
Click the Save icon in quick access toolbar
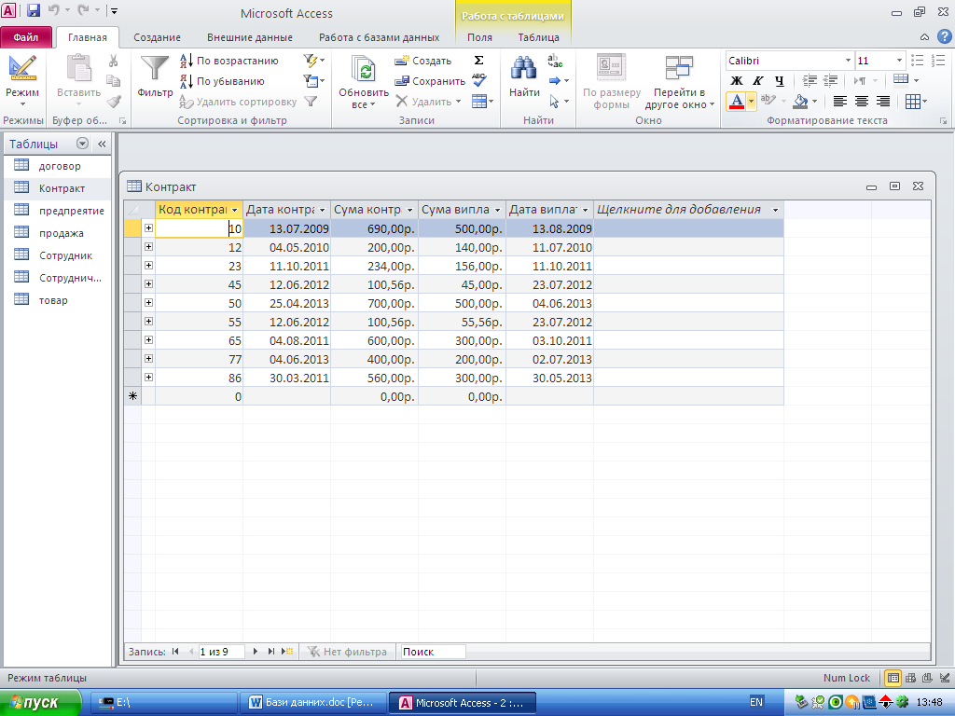coord(33,10)
